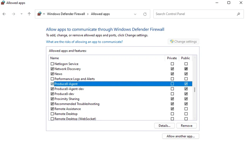Check Private for Remote Desktop (WebSocket)
The width and height of the screenshot is (246, 141).
coord(172,119)
